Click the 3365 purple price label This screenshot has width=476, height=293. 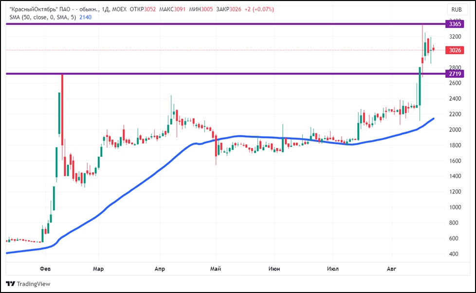tap(456, 24)
